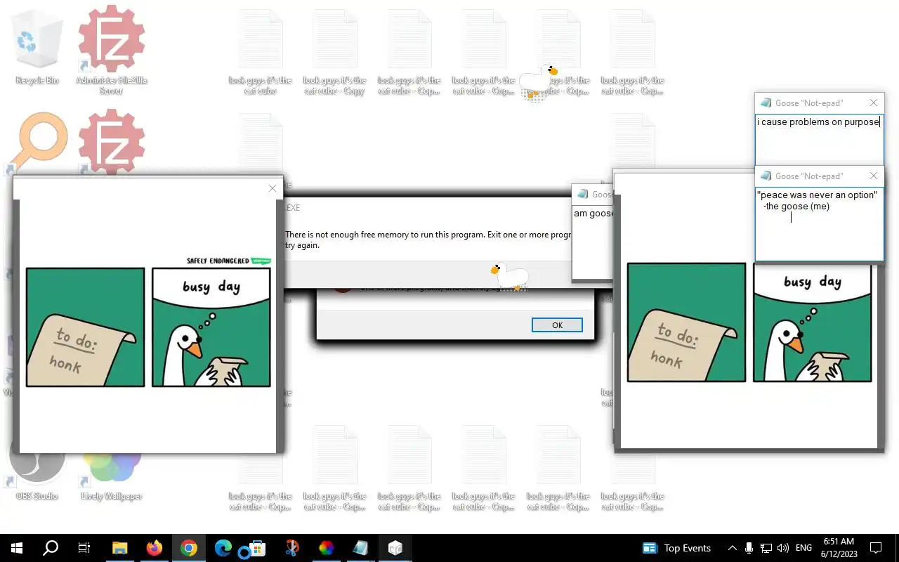Click the "to do: honk" panel in left meme
Screen dimensions: 899x562
[x=85, y=327]
